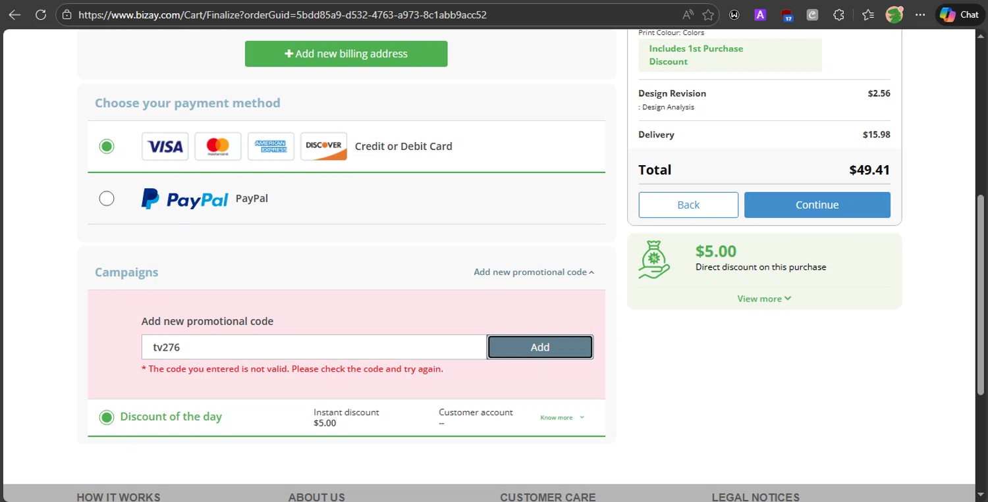Select PayPal payment radio button
Image resolution: width=988 pixels, height=502 pixels.
107,198
